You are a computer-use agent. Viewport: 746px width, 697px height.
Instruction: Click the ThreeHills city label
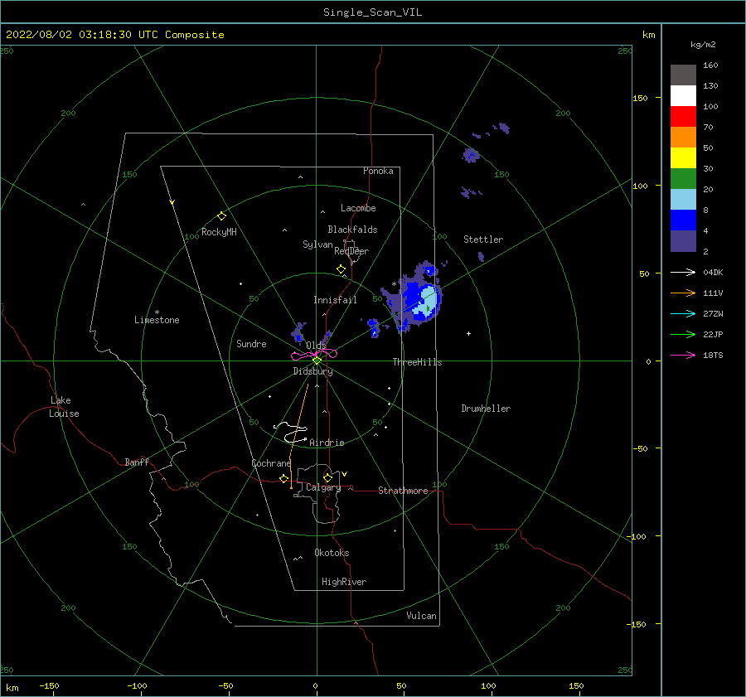point(417,362)
